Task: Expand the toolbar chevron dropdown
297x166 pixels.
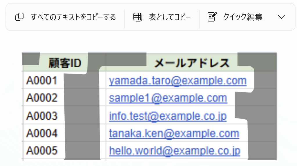Action: click(282, 17)
